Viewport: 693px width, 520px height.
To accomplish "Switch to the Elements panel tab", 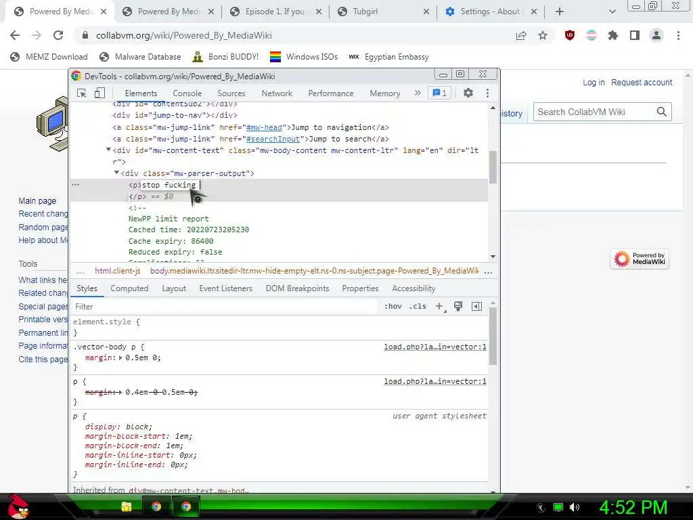I will click(x=141, y=93).
